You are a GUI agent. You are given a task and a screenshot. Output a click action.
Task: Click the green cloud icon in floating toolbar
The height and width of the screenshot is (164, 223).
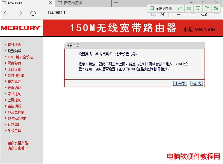click(x=180, y=8)
